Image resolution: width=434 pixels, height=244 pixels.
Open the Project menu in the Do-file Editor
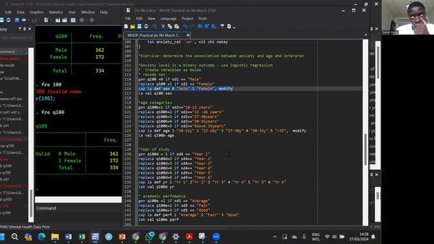(x=187, y=18)
